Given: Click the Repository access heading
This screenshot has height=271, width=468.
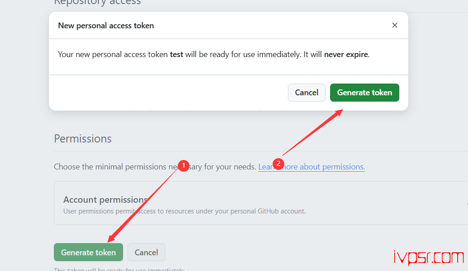Looking at the screenshot, I should (x=97, y=3).
